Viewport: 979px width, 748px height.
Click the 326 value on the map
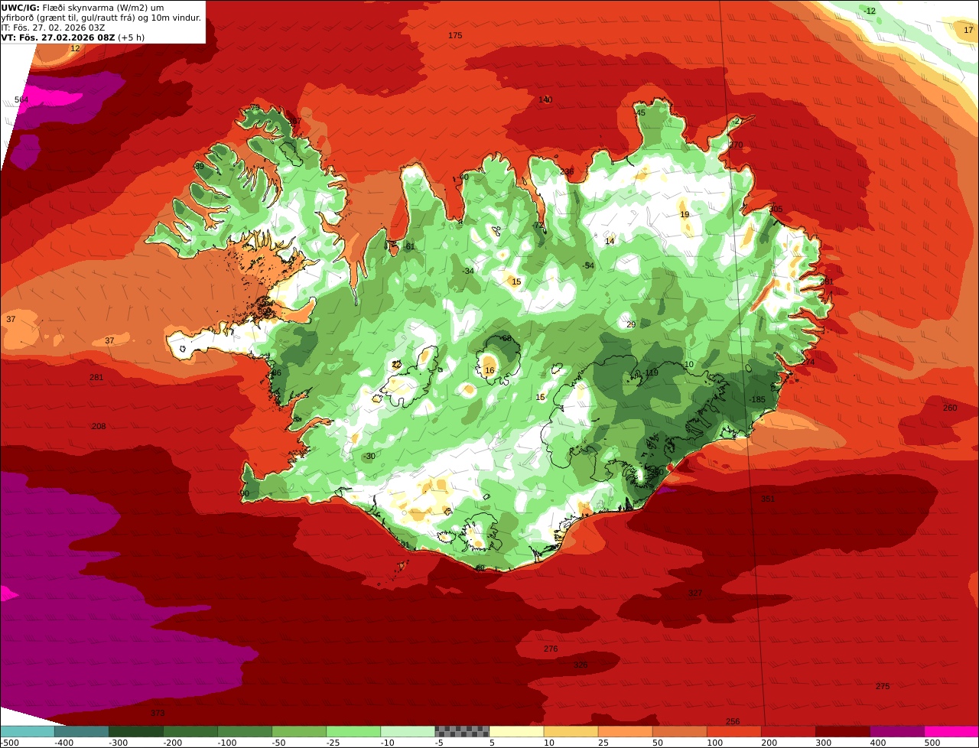(581, 665)
